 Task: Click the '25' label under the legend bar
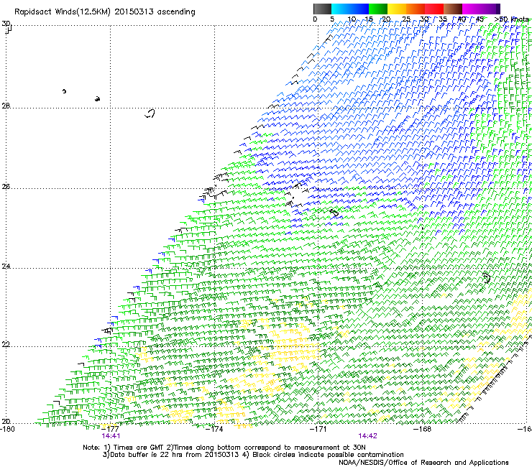click(x=406, y=19)
